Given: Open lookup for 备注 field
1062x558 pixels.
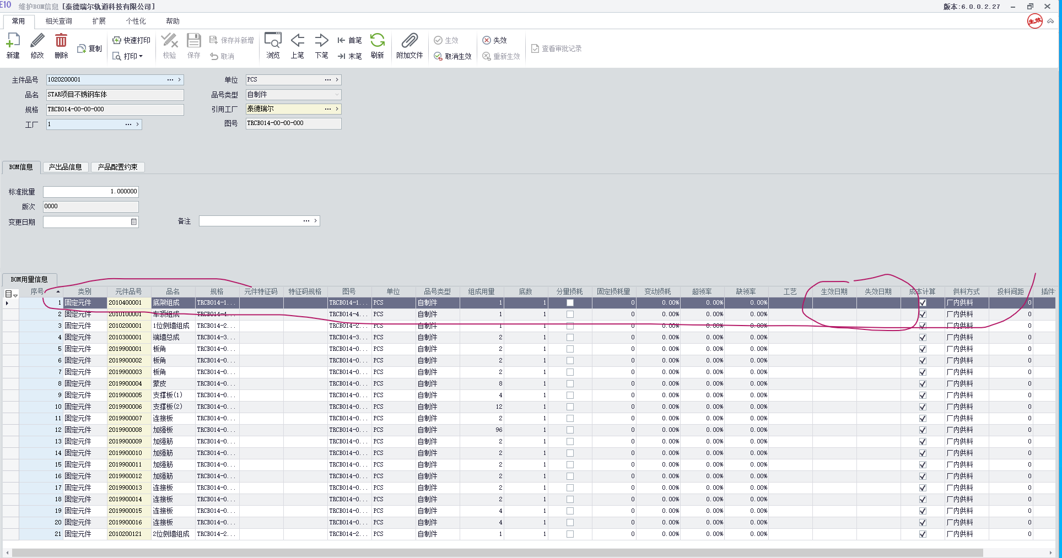Looking at the screenshot, I should click(306, 221).
